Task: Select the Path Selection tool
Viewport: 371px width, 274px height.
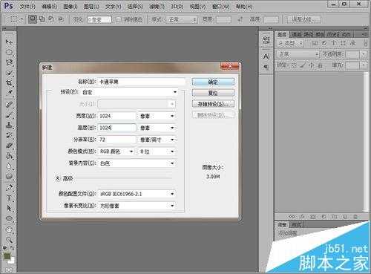Action: pyautogui.click(x=9, y=208)
